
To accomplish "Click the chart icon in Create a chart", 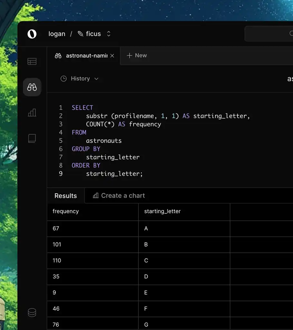I will pyautogui.click(x=96, y=196).
